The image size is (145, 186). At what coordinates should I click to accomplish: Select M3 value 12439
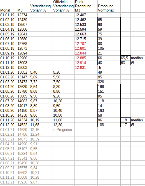point(23,20)
